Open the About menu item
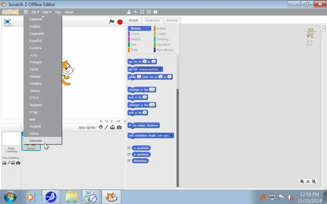 point(69,12)
